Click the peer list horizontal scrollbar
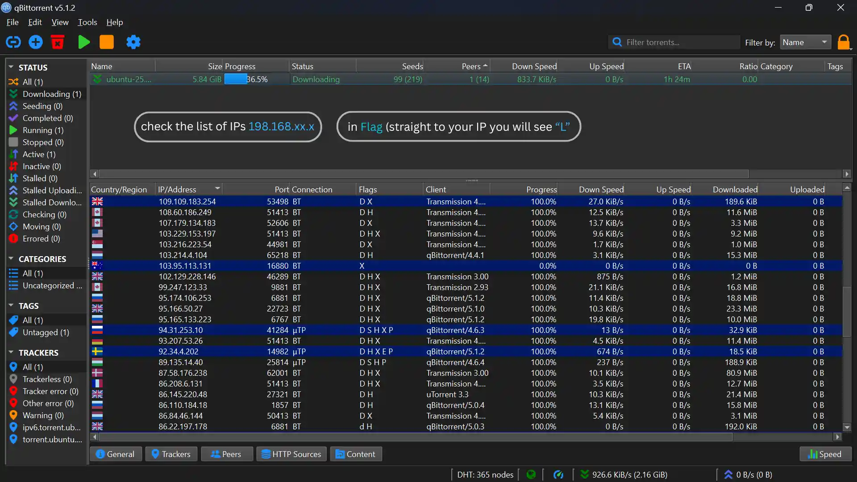This screenshot has width=857, height=482. point(416,436)
